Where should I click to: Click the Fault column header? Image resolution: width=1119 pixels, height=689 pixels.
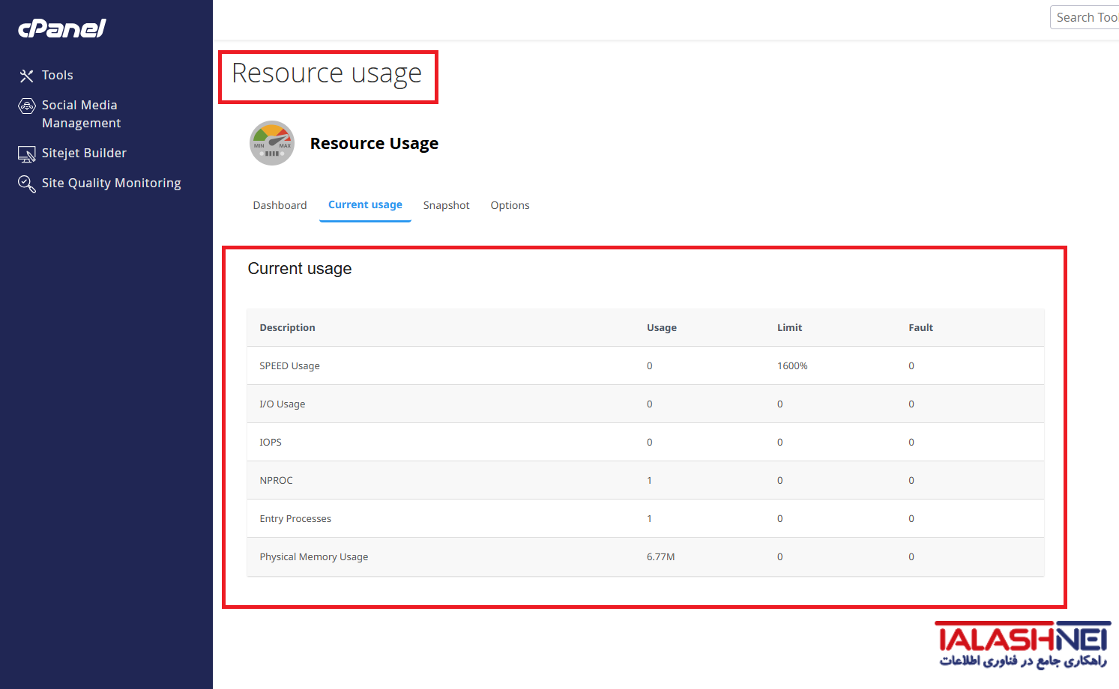click(x=920, y=327)
